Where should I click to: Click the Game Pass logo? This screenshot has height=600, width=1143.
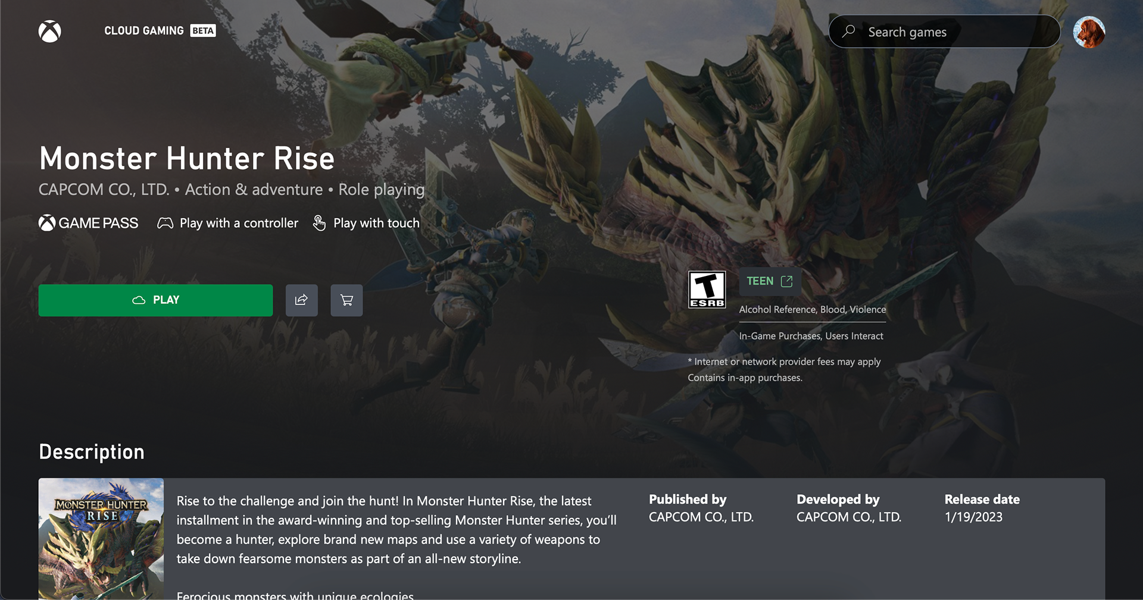[88, 223]
